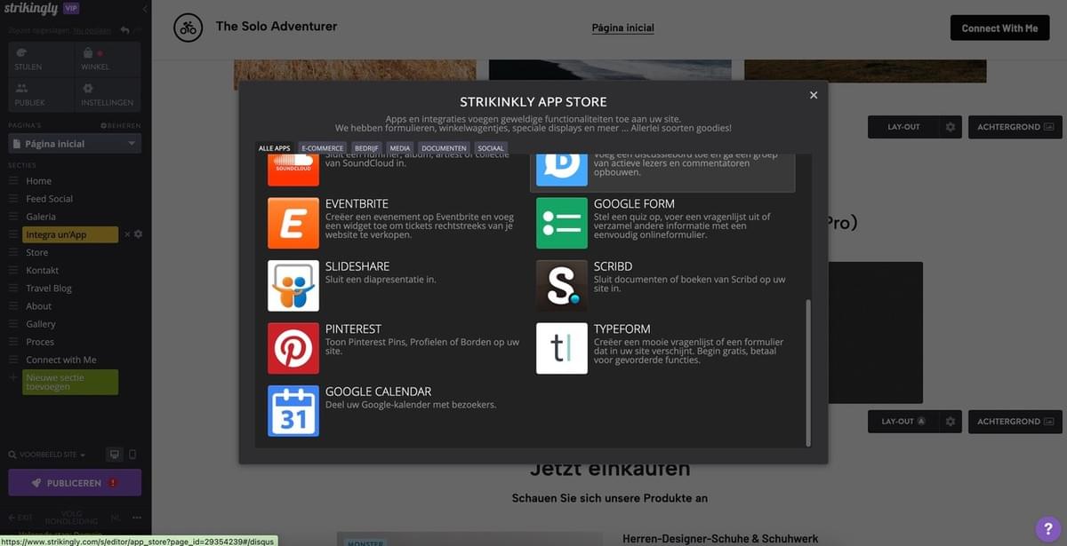Viewport: 1067px width, 546px height.
Task: Select the Media tab
Action: click(x=400, y=148)
